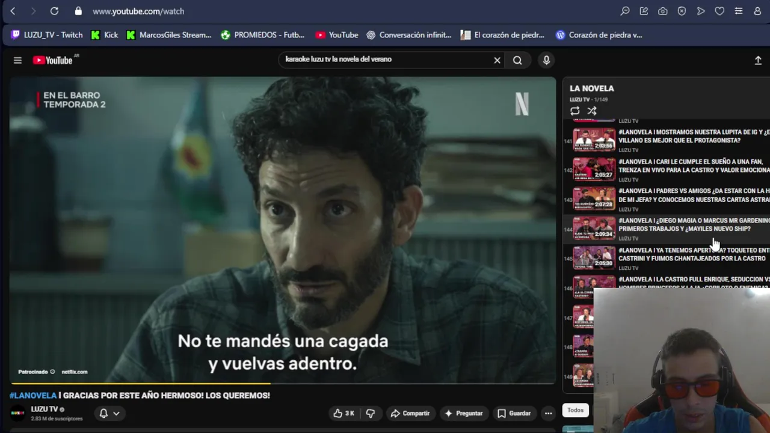Viewport: 770px width, 433px height.
Task: Open the YouTube hamburger guide menu
Action: click(x=17, y=60)
